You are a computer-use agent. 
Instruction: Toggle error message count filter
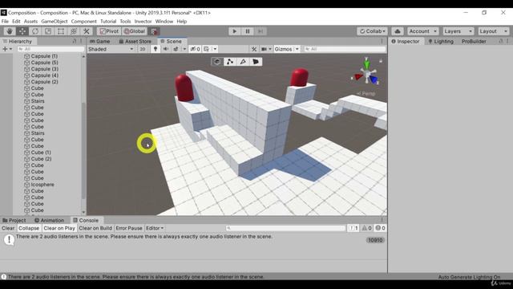380,228
